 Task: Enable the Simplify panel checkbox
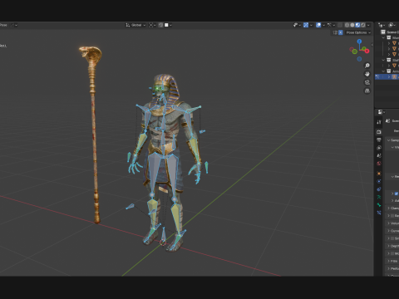(x=392, y=238)
